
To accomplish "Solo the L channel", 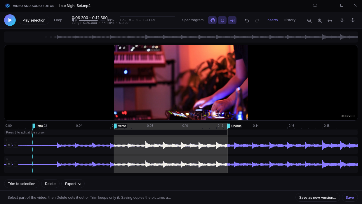I will click(15, 145).
